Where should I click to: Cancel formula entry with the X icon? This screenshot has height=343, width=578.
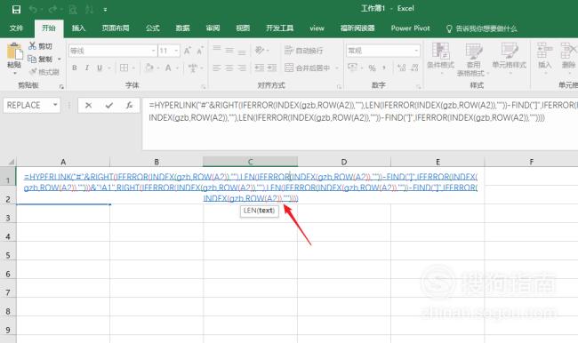pyautogui.click(x=88, y=106)
